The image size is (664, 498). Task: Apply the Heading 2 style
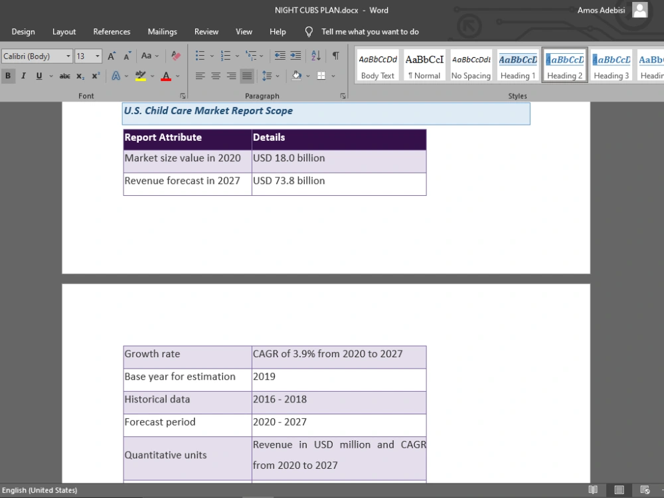point(564,65)
